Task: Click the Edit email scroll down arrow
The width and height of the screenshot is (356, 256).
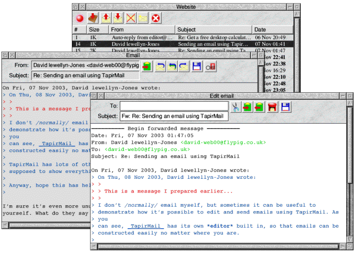Action: pyautogui.click(x=350, y=240)
